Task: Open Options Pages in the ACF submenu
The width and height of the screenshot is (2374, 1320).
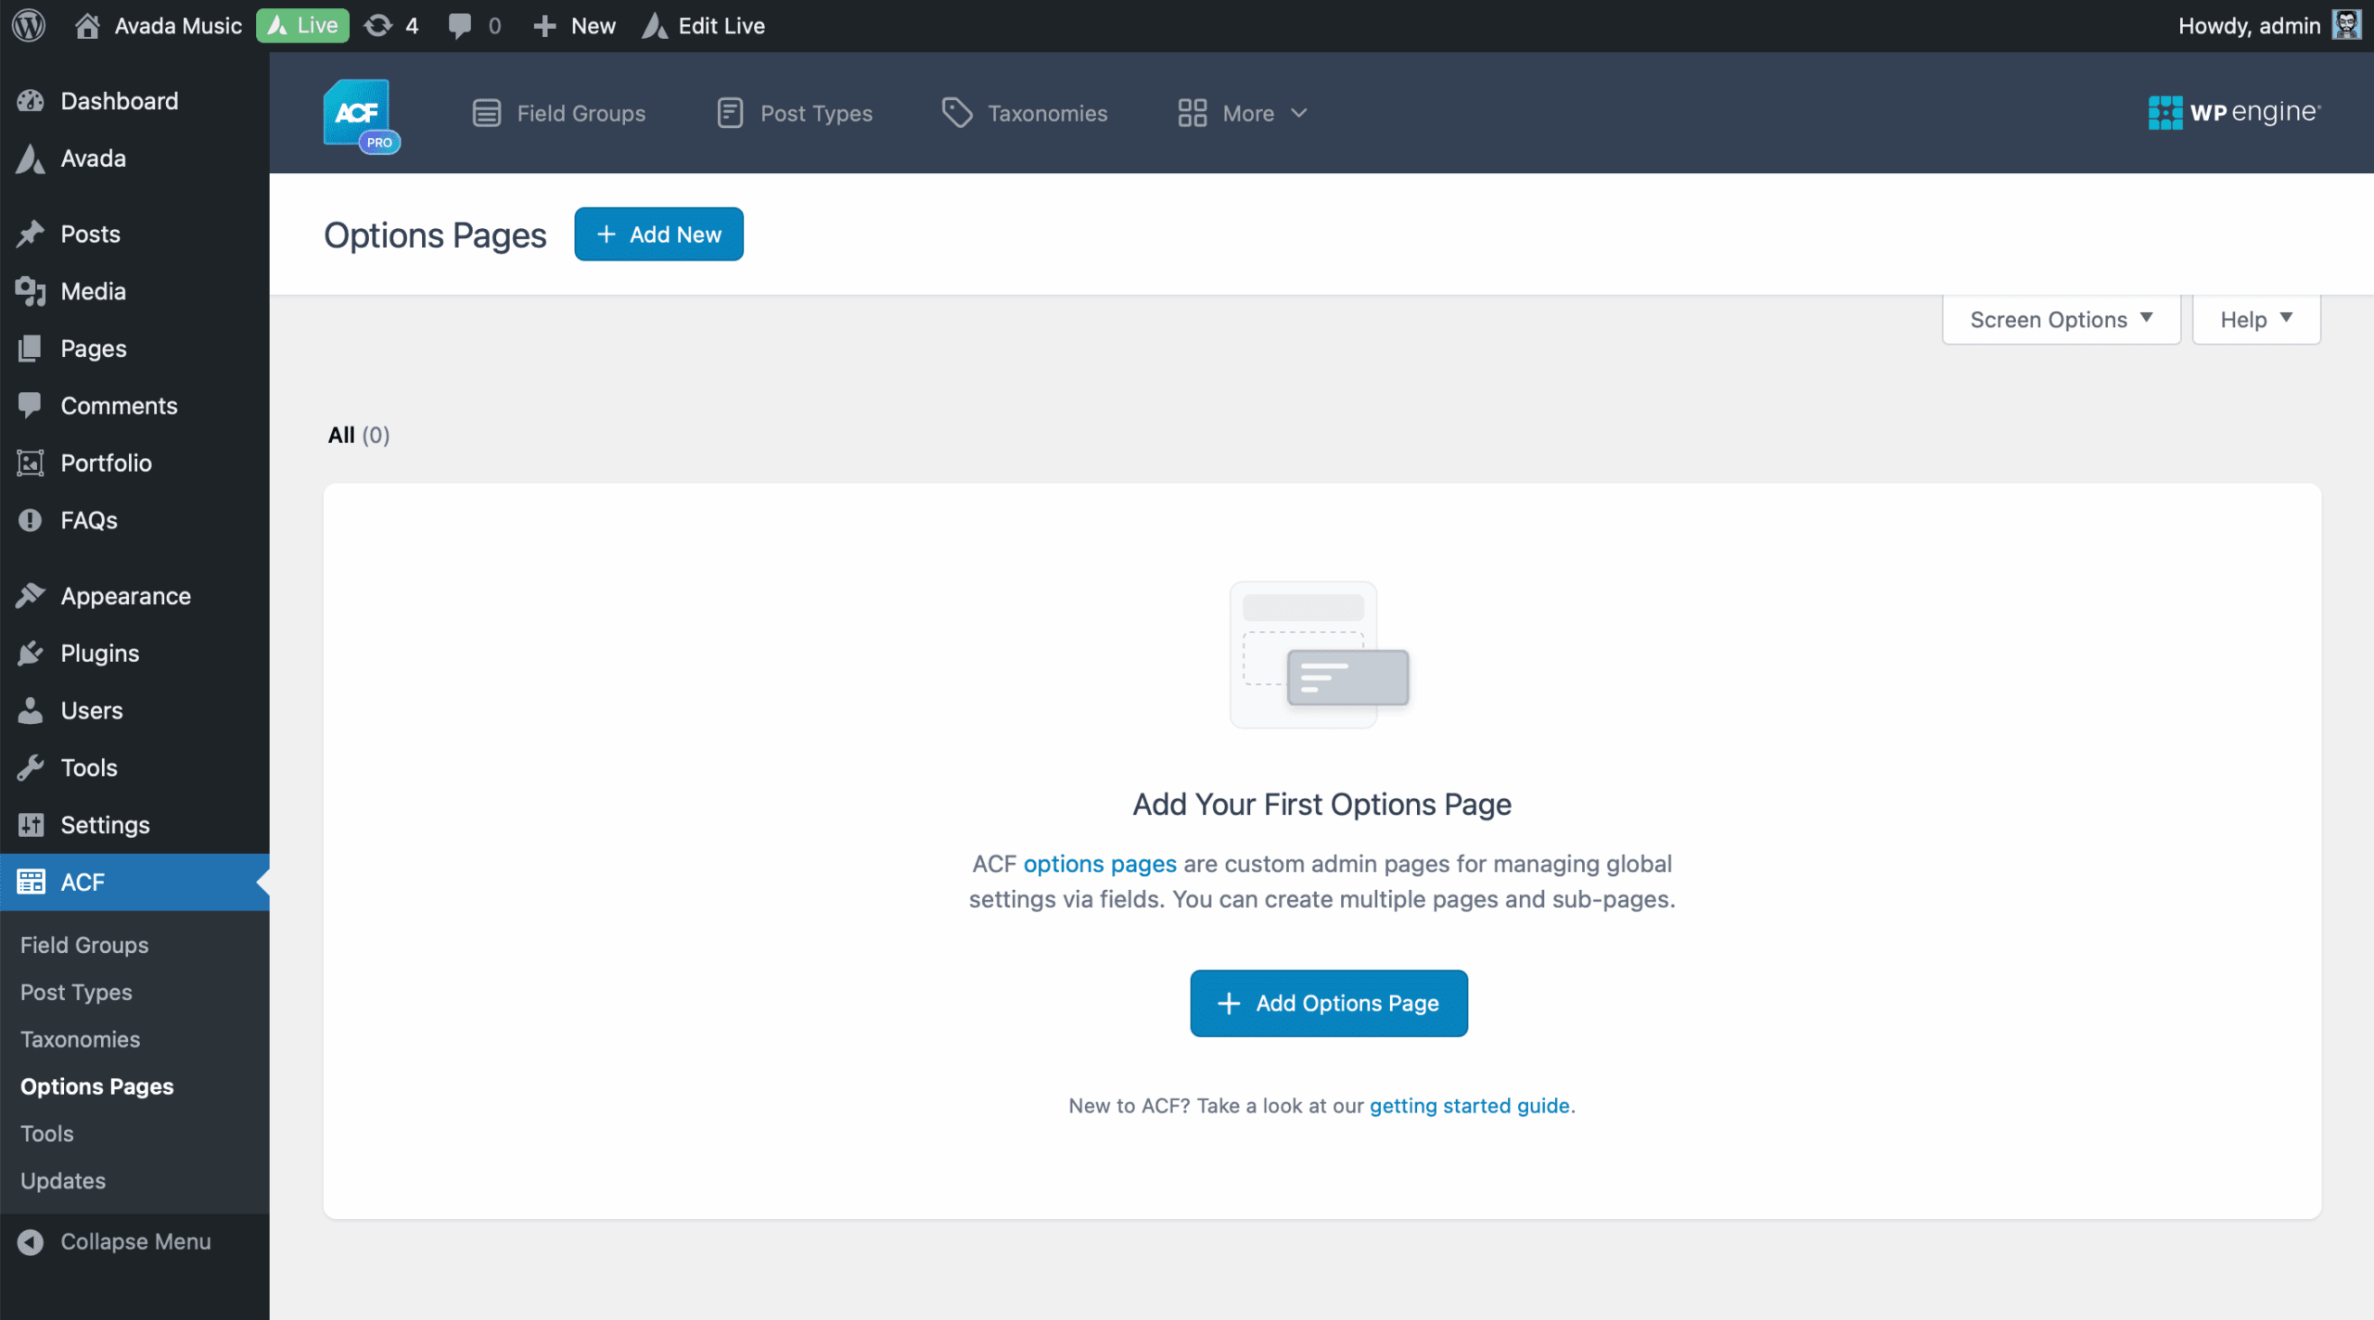Action: tap(96, 1085)
